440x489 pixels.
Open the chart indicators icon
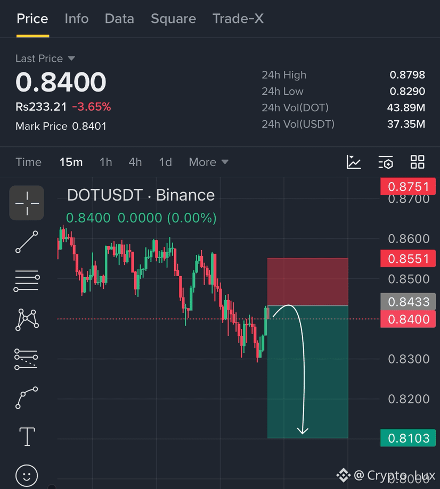point(354,162)
